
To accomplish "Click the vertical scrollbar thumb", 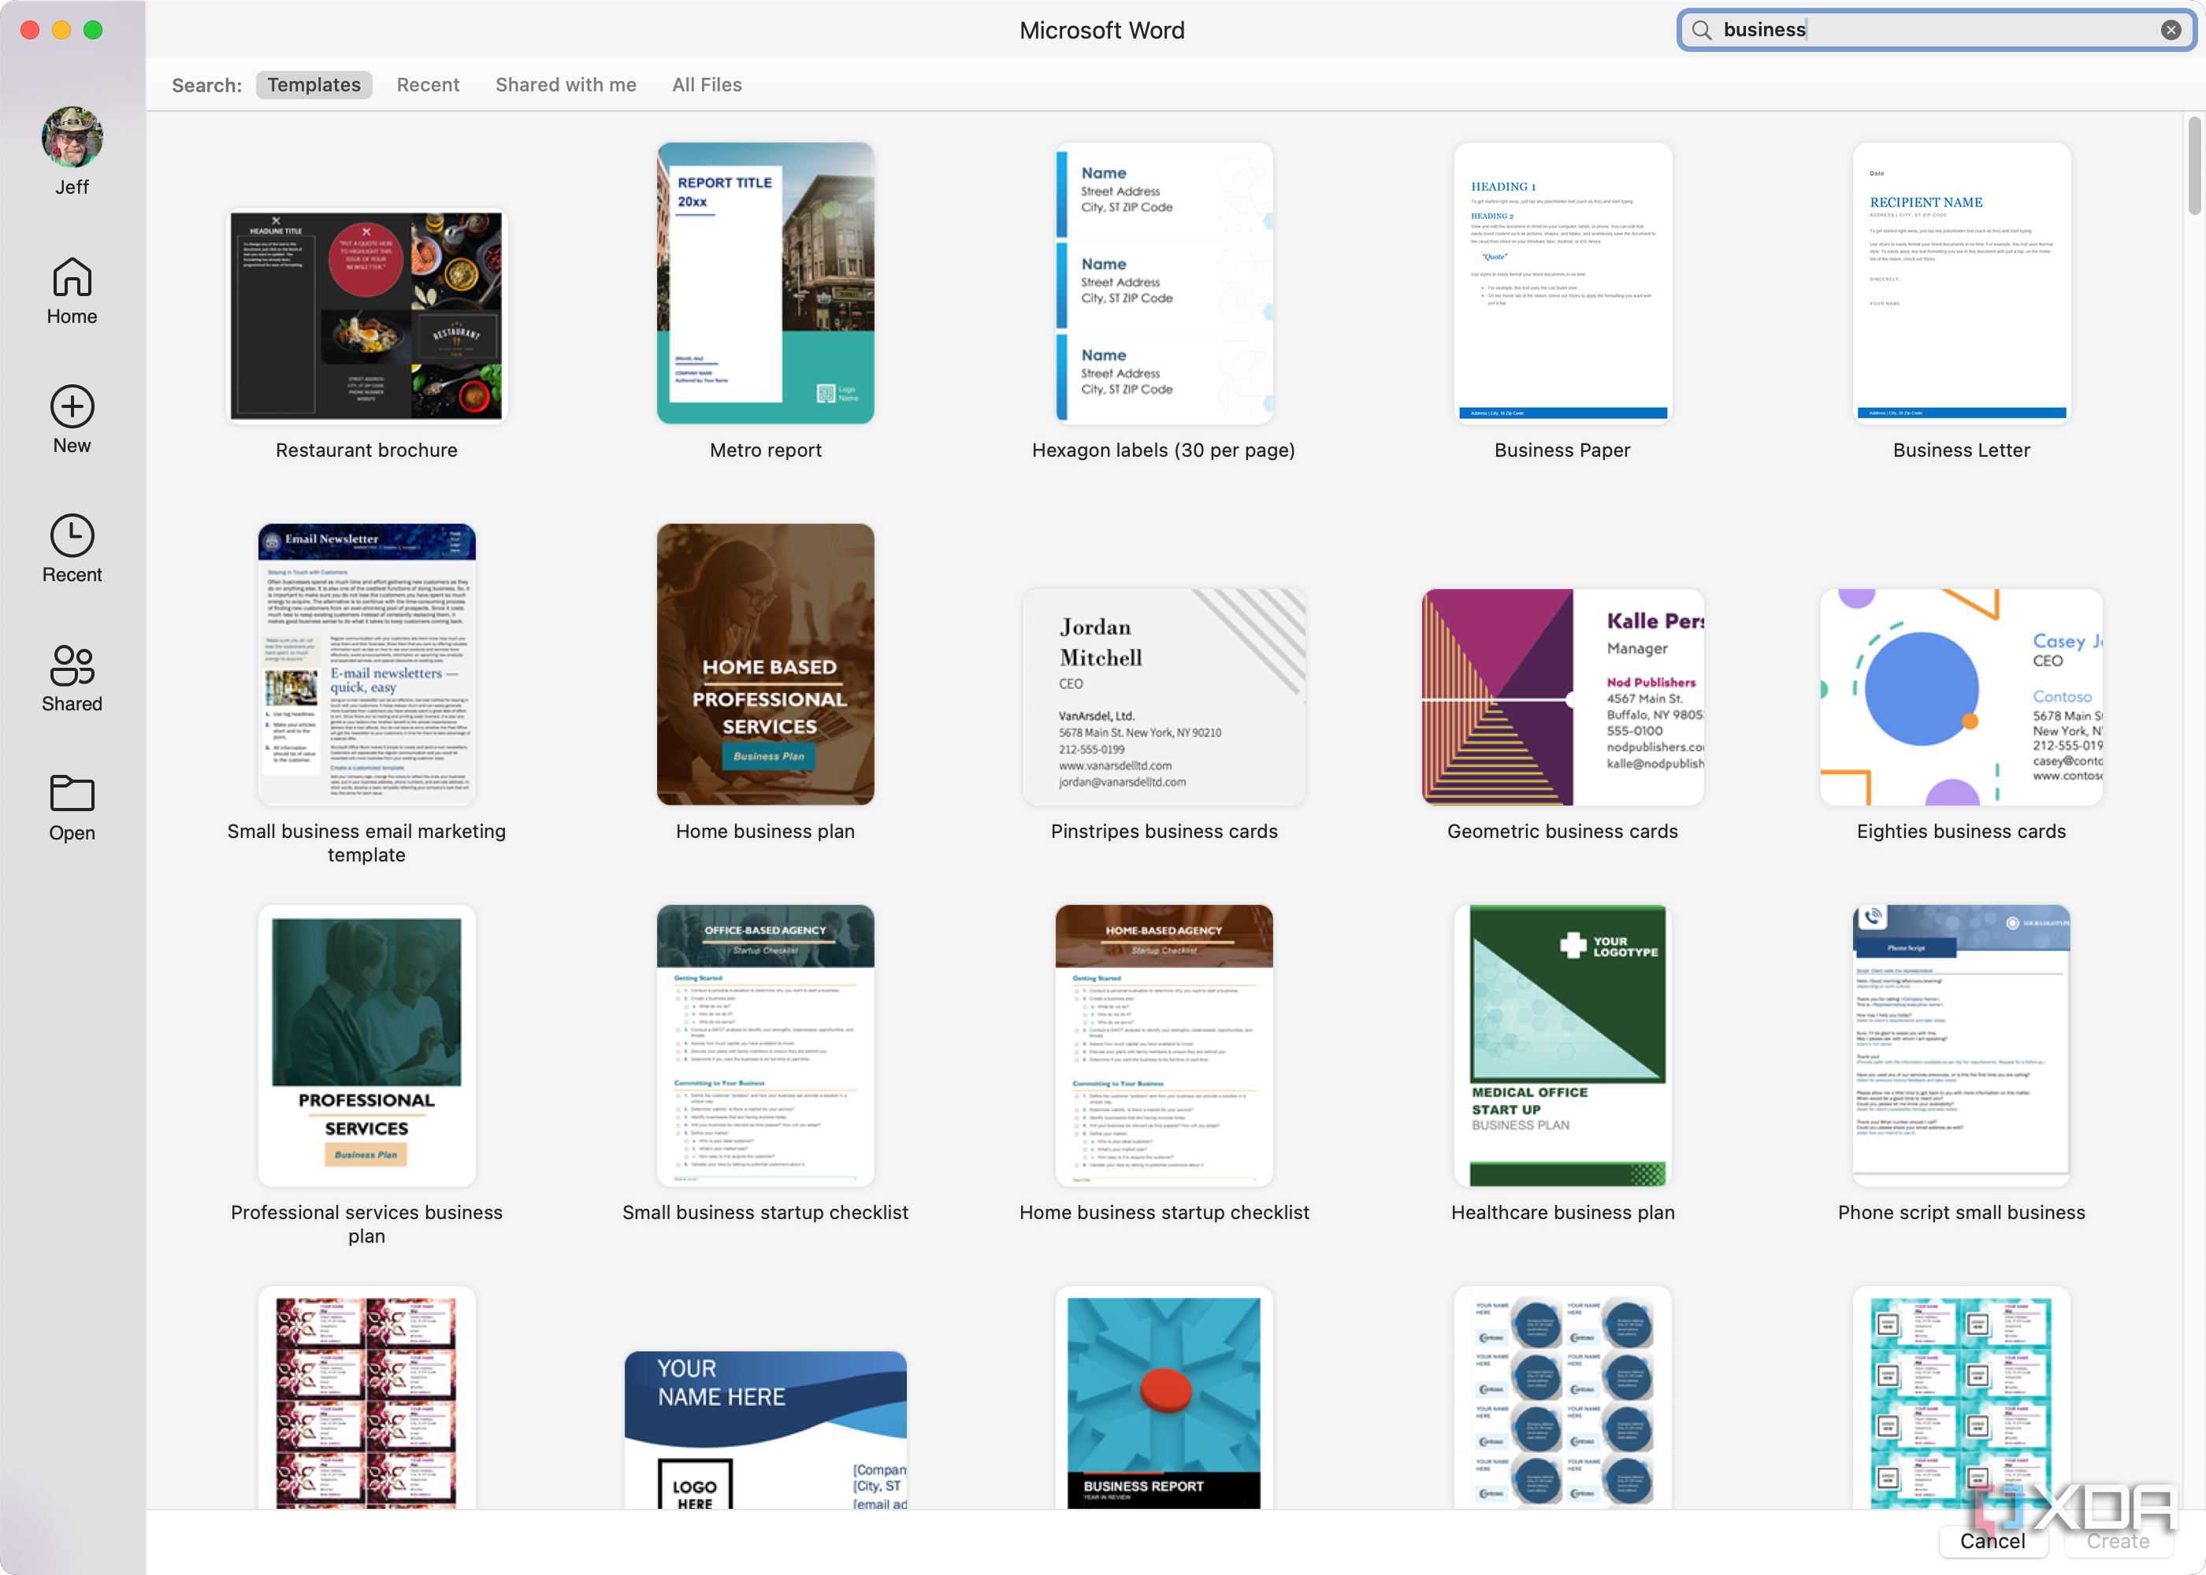I will pyautogui.click(x=2194, y=165).
